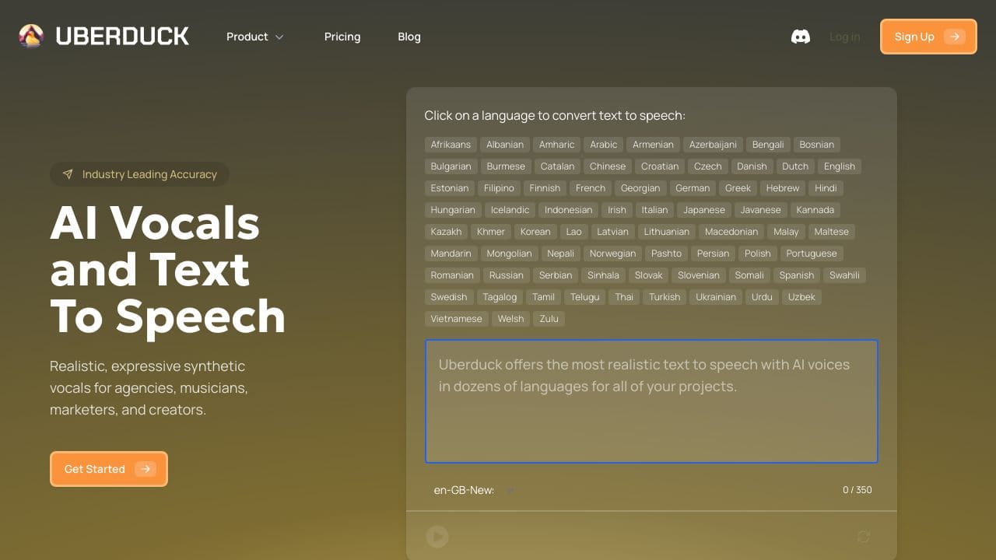Choose Greek from the languages

coord(738,188)
